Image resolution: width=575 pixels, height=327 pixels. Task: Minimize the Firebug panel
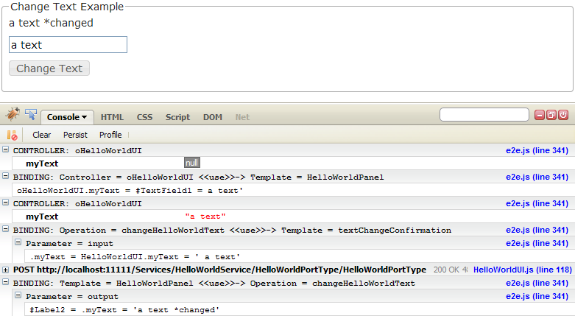[x=539, y=115]
